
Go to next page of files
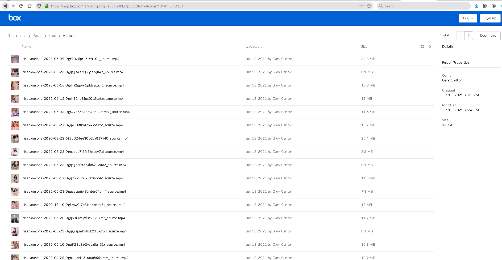(x=468, y=36)
